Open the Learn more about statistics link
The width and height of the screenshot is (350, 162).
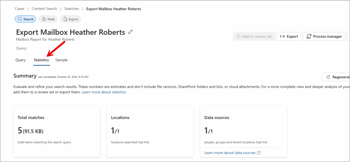[104, 92]
